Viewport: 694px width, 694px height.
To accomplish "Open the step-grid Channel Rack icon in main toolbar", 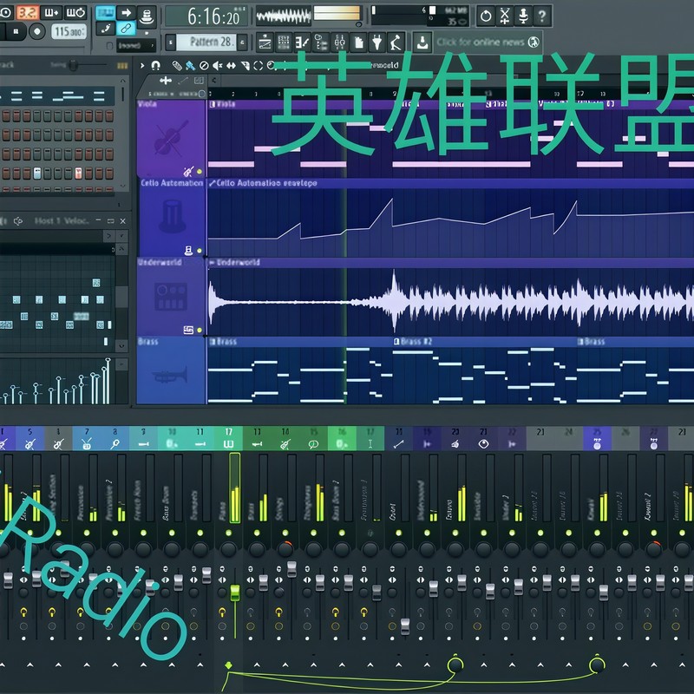I will click(284, 43).
